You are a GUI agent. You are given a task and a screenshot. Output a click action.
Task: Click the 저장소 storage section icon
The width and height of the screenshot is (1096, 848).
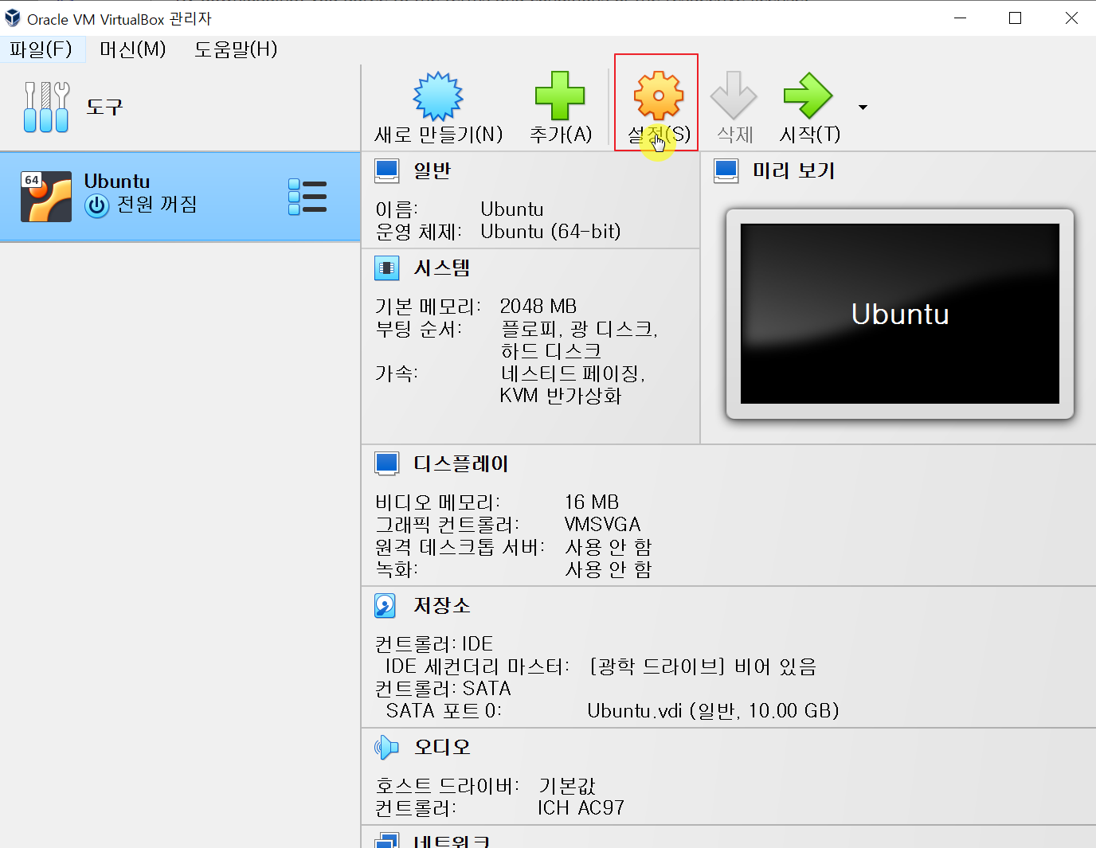(385, 605)
